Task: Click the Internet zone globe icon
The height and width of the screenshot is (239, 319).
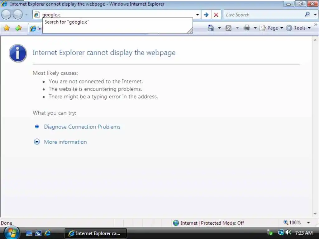Action: click(x=176, y=223)
